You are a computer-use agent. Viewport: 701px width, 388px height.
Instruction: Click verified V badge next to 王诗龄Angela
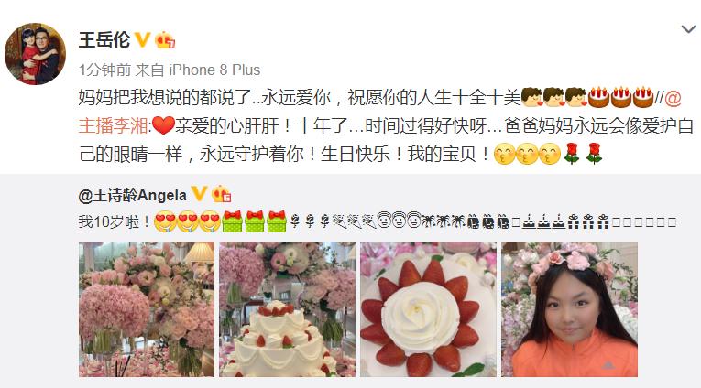tap(199, 194)
